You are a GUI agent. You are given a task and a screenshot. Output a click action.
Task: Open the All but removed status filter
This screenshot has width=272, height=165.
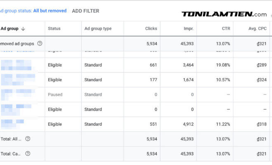pos(50,11)
